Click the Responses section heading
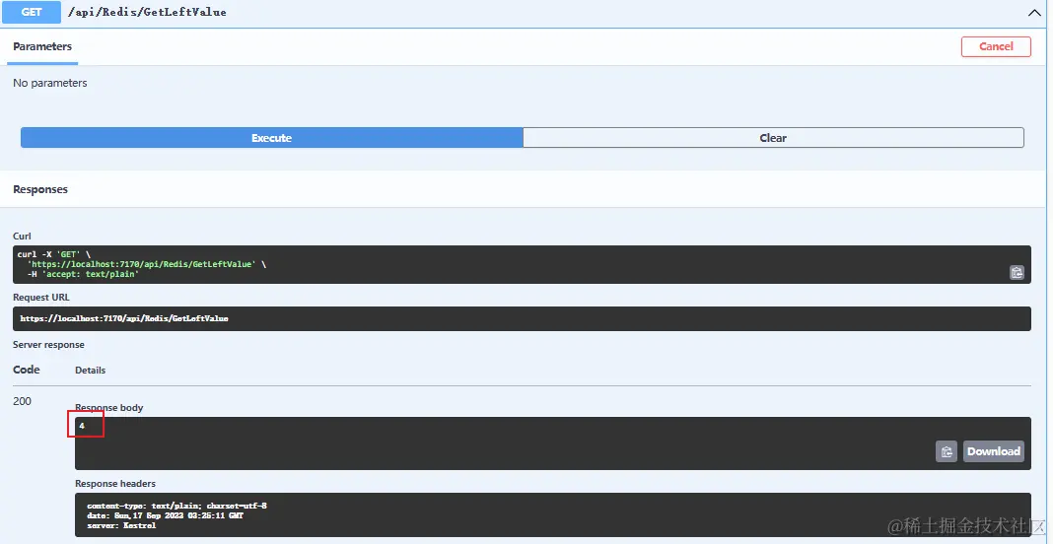The image size is (1053, 544). (x=40, y=189)
